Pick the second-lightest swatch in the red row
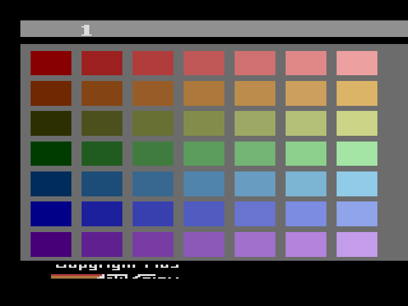Viewport: 408px width, 306px height. 306,63
